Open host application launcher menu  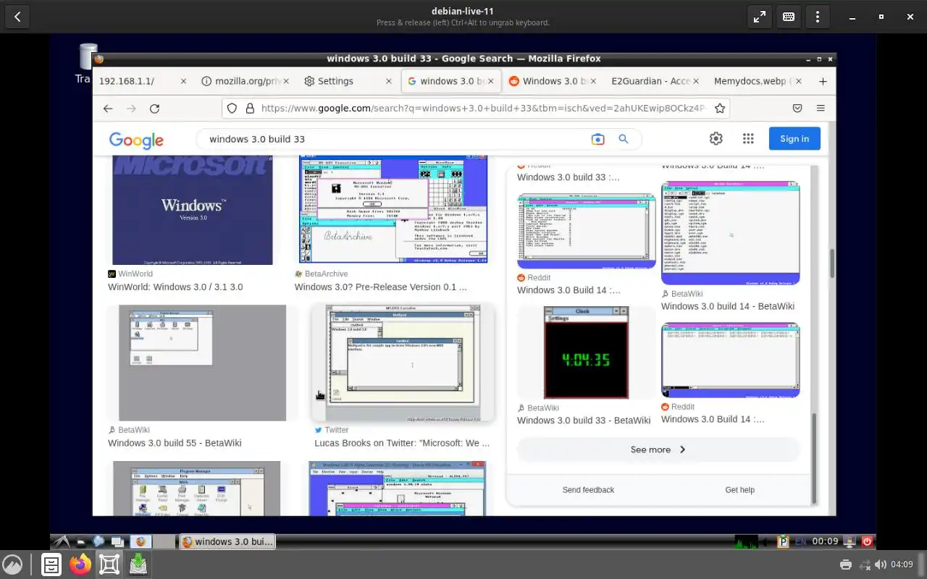click(12, 565)
